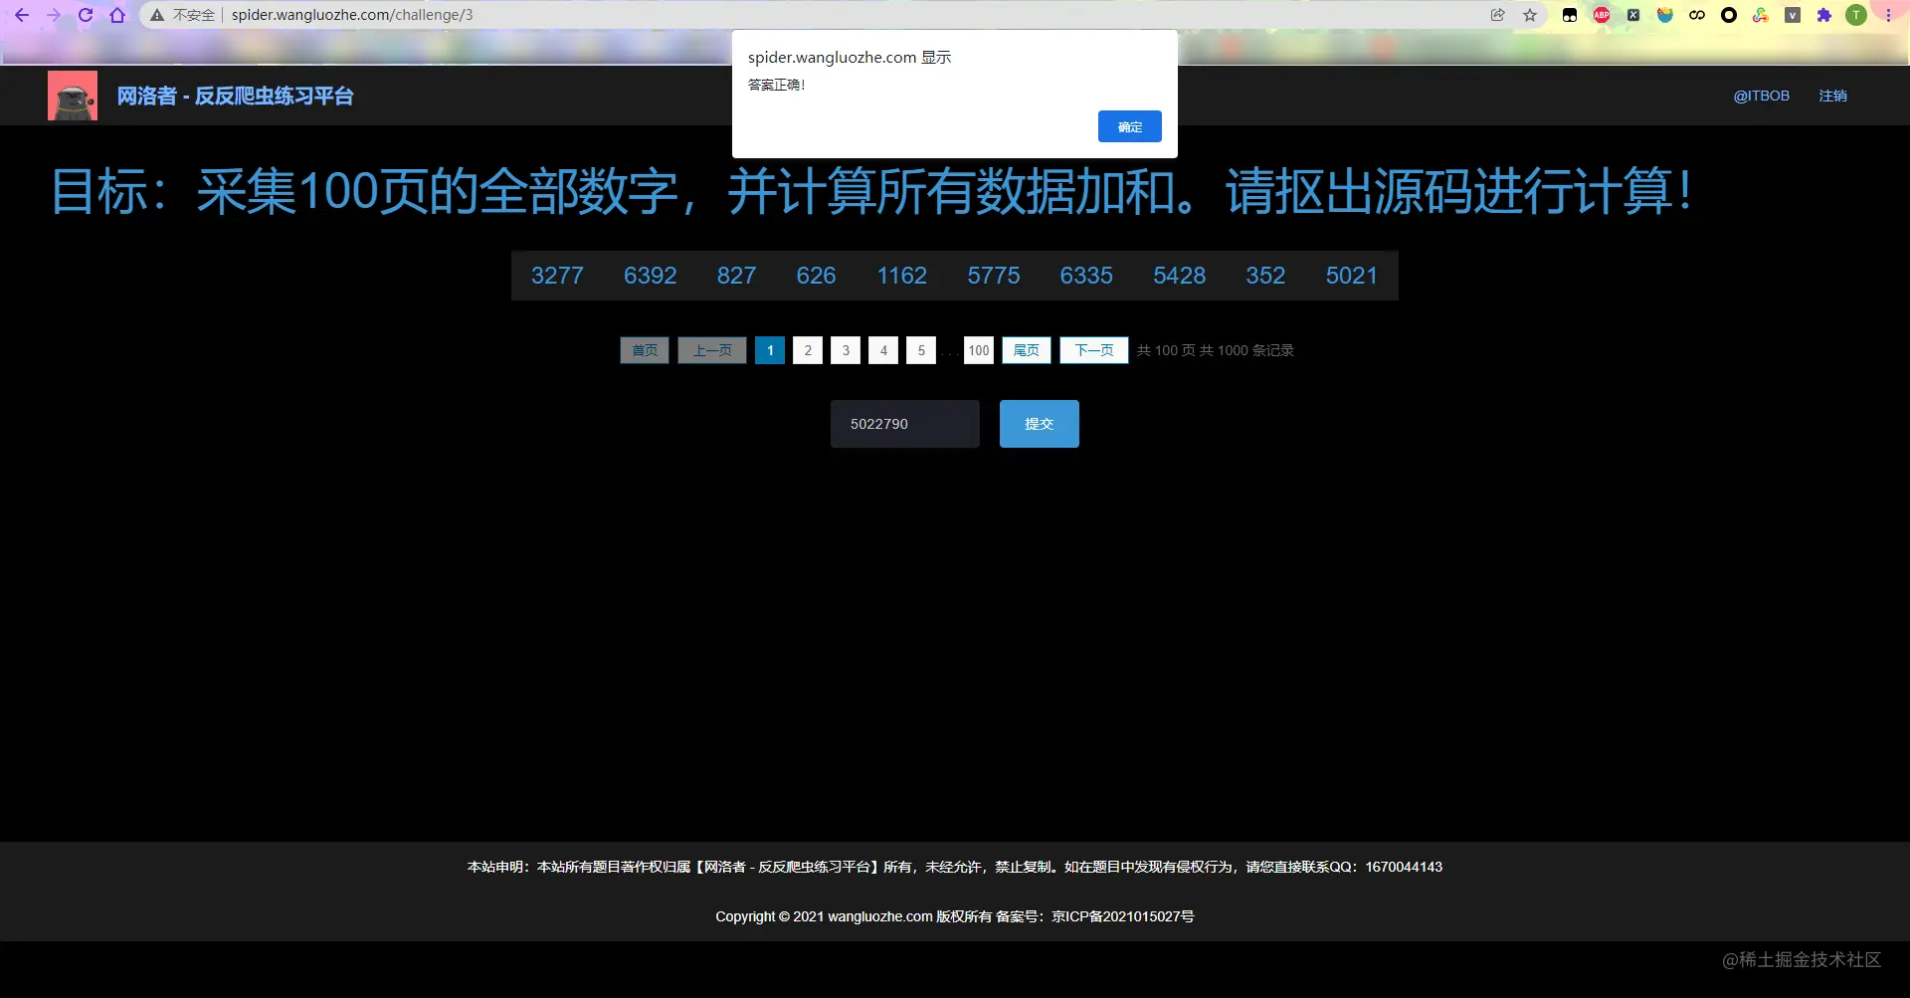Image resolution: width=1910 pixels, height=998 pixels.
Task: Click the 网洛者 - 反反爬虫练习平台 title link
Action: [x=235, y=96]
